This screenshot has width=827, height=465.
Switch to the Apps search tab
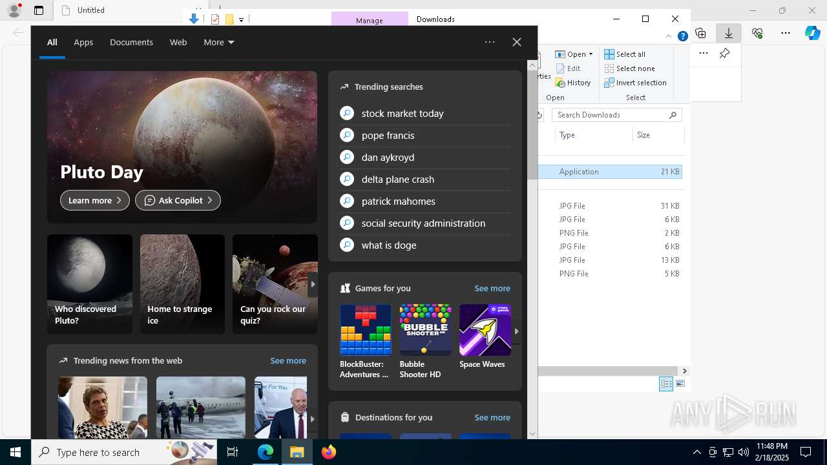[83, 42]
